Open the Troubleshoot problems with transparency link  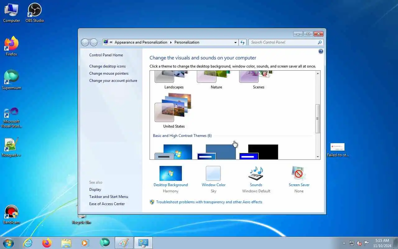click(x=209, y=202)
